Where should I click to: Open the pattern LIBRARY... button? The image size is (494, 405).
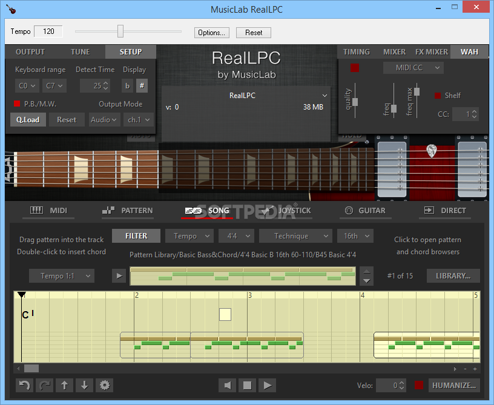[453, 276]
